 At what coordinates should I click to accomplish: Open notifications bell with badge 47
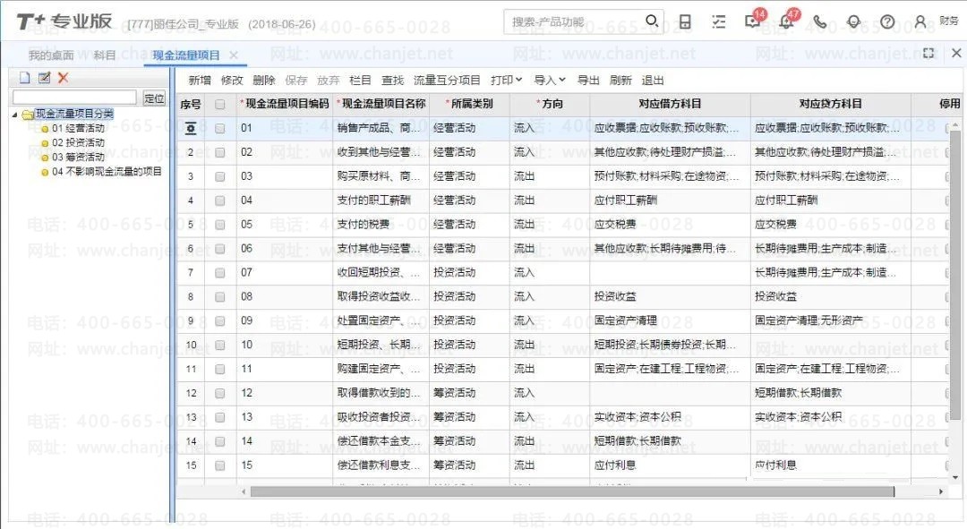(x=787, y=21)
